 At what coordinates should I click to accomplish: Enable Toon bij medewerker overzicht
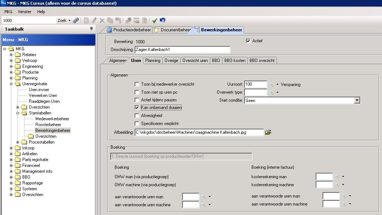pyautogui.click(x=137, y=84)
